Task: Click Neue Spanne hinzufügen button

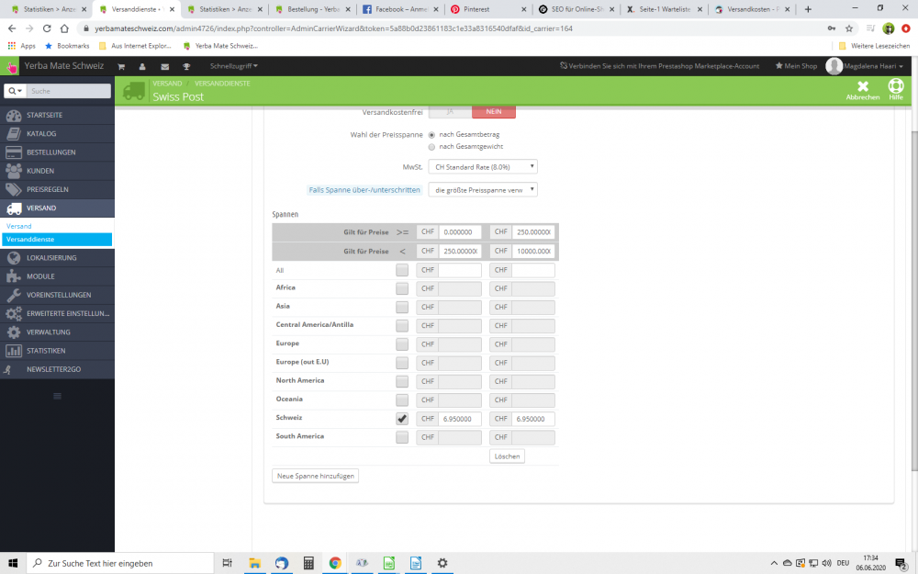Action: point(315,476)
